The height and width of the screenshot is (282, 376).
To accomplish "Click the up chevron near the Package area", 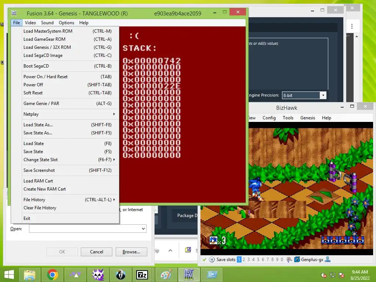I will click(x=170, y=250).
